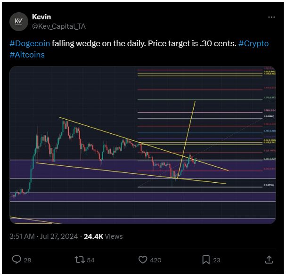
Task: Bookmark this tweet using bookmark icon
Action: [x=205, y=260]
